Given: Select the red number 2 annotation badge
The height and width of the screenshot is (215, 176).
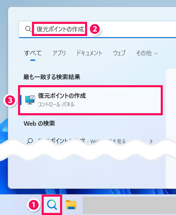Looking at the screenshot, I should pyautogui.click(x=95, y=29).
